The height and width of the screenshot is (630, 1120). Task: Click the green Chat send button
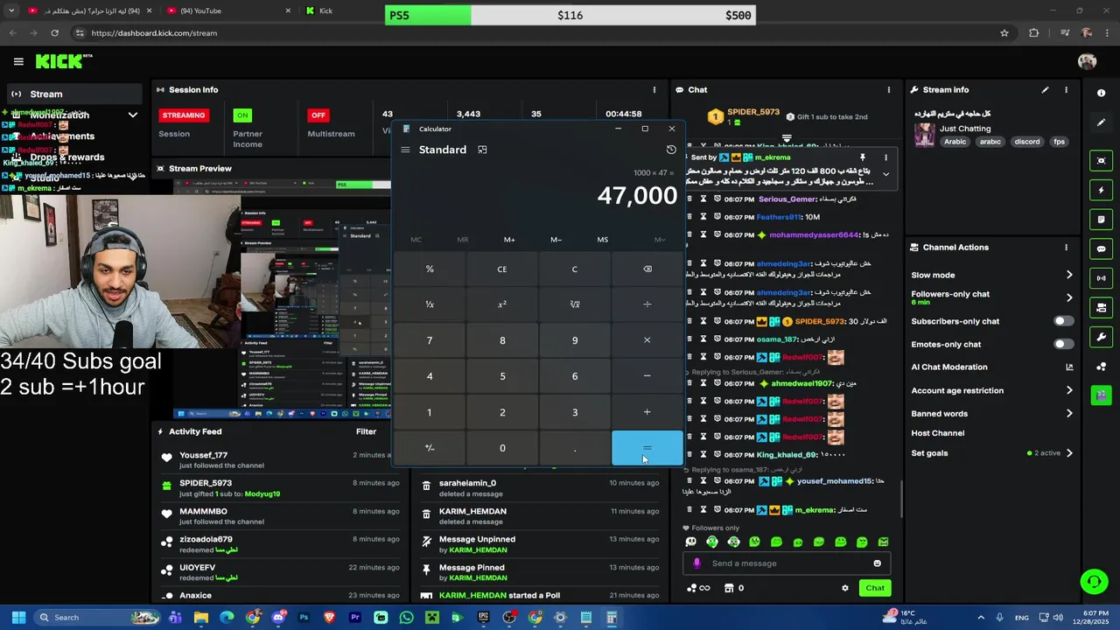875,588
